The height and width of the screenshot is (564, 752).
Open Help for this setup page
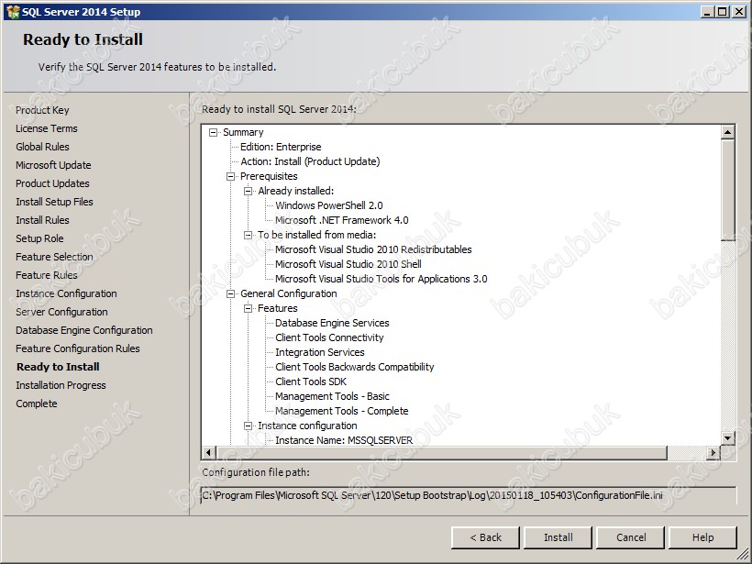703,537
